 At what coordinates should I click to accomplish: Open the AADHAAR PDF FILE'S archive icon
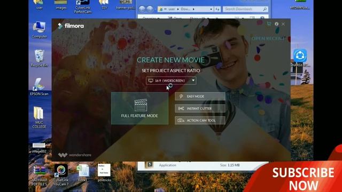pos(40,175)
